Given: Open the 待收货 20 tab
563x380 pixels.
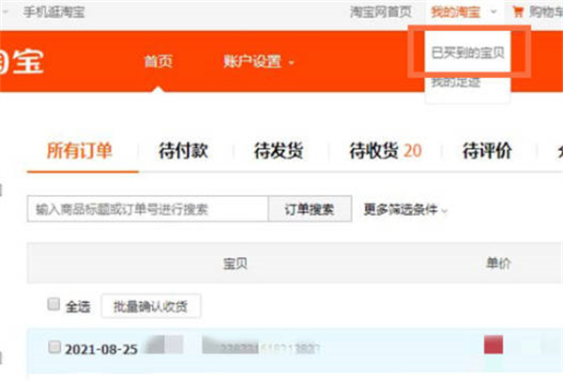Looking at the screenshot, I should coord(386,150).
